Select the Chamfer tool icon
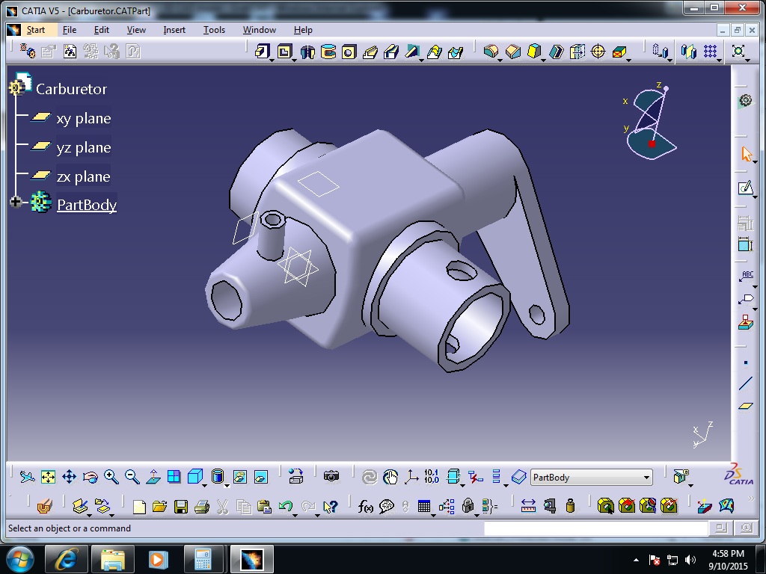Image resolution: width=766 pixels, height=574 pixels. click(x=513, y=52)
